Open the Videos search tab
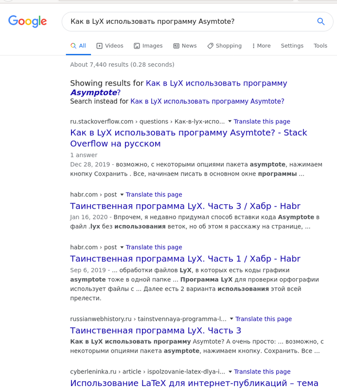This screenshot has width=337, height=389. click(110, 46)
